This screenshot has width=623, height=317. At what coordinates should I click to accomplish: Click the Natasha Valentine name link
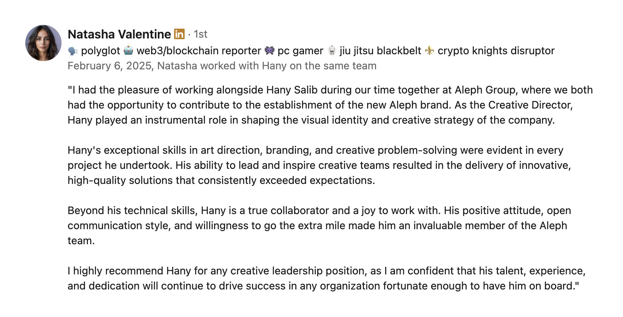119,34
